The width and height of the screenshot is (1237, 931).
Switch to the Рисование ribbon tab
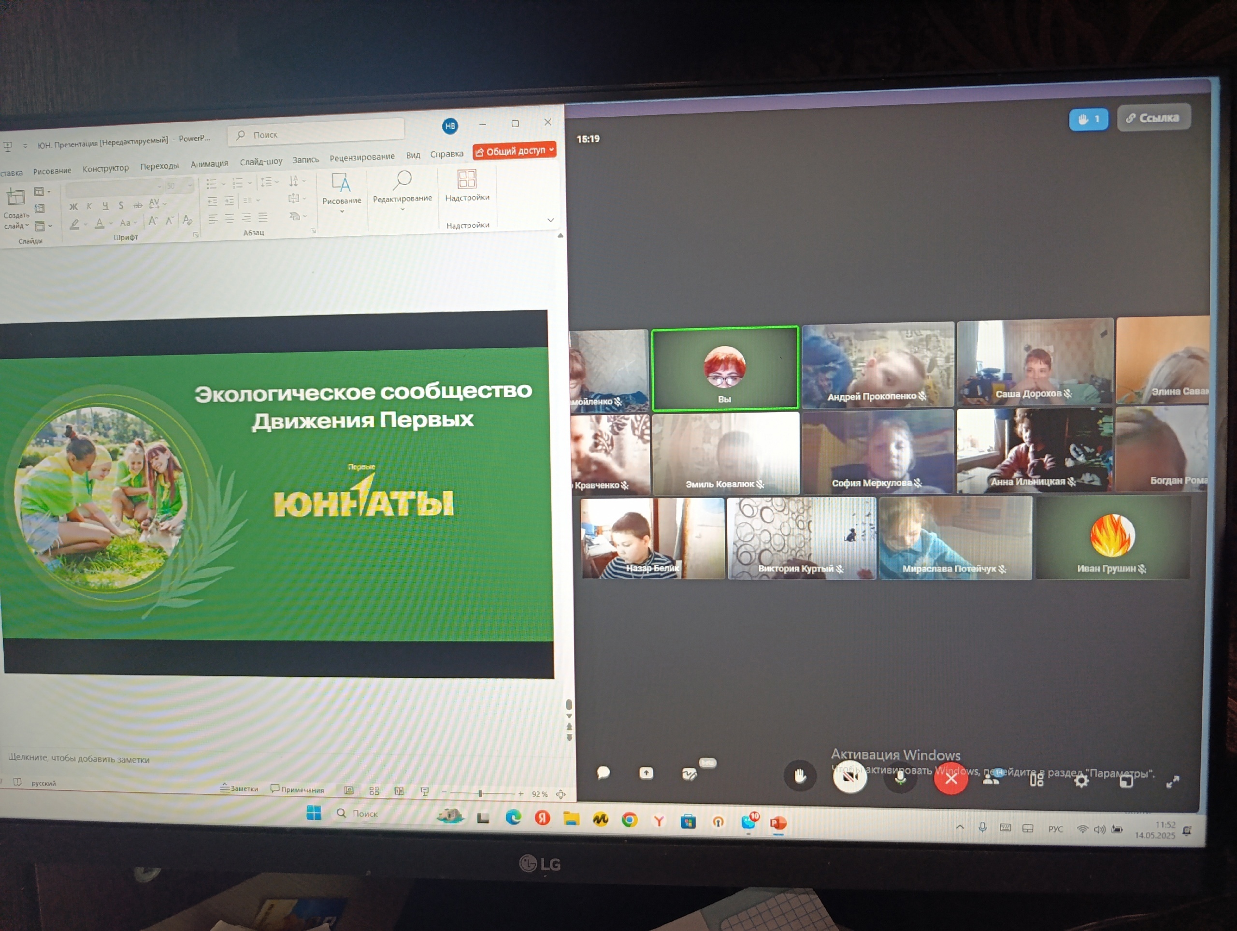pos(52,171)
